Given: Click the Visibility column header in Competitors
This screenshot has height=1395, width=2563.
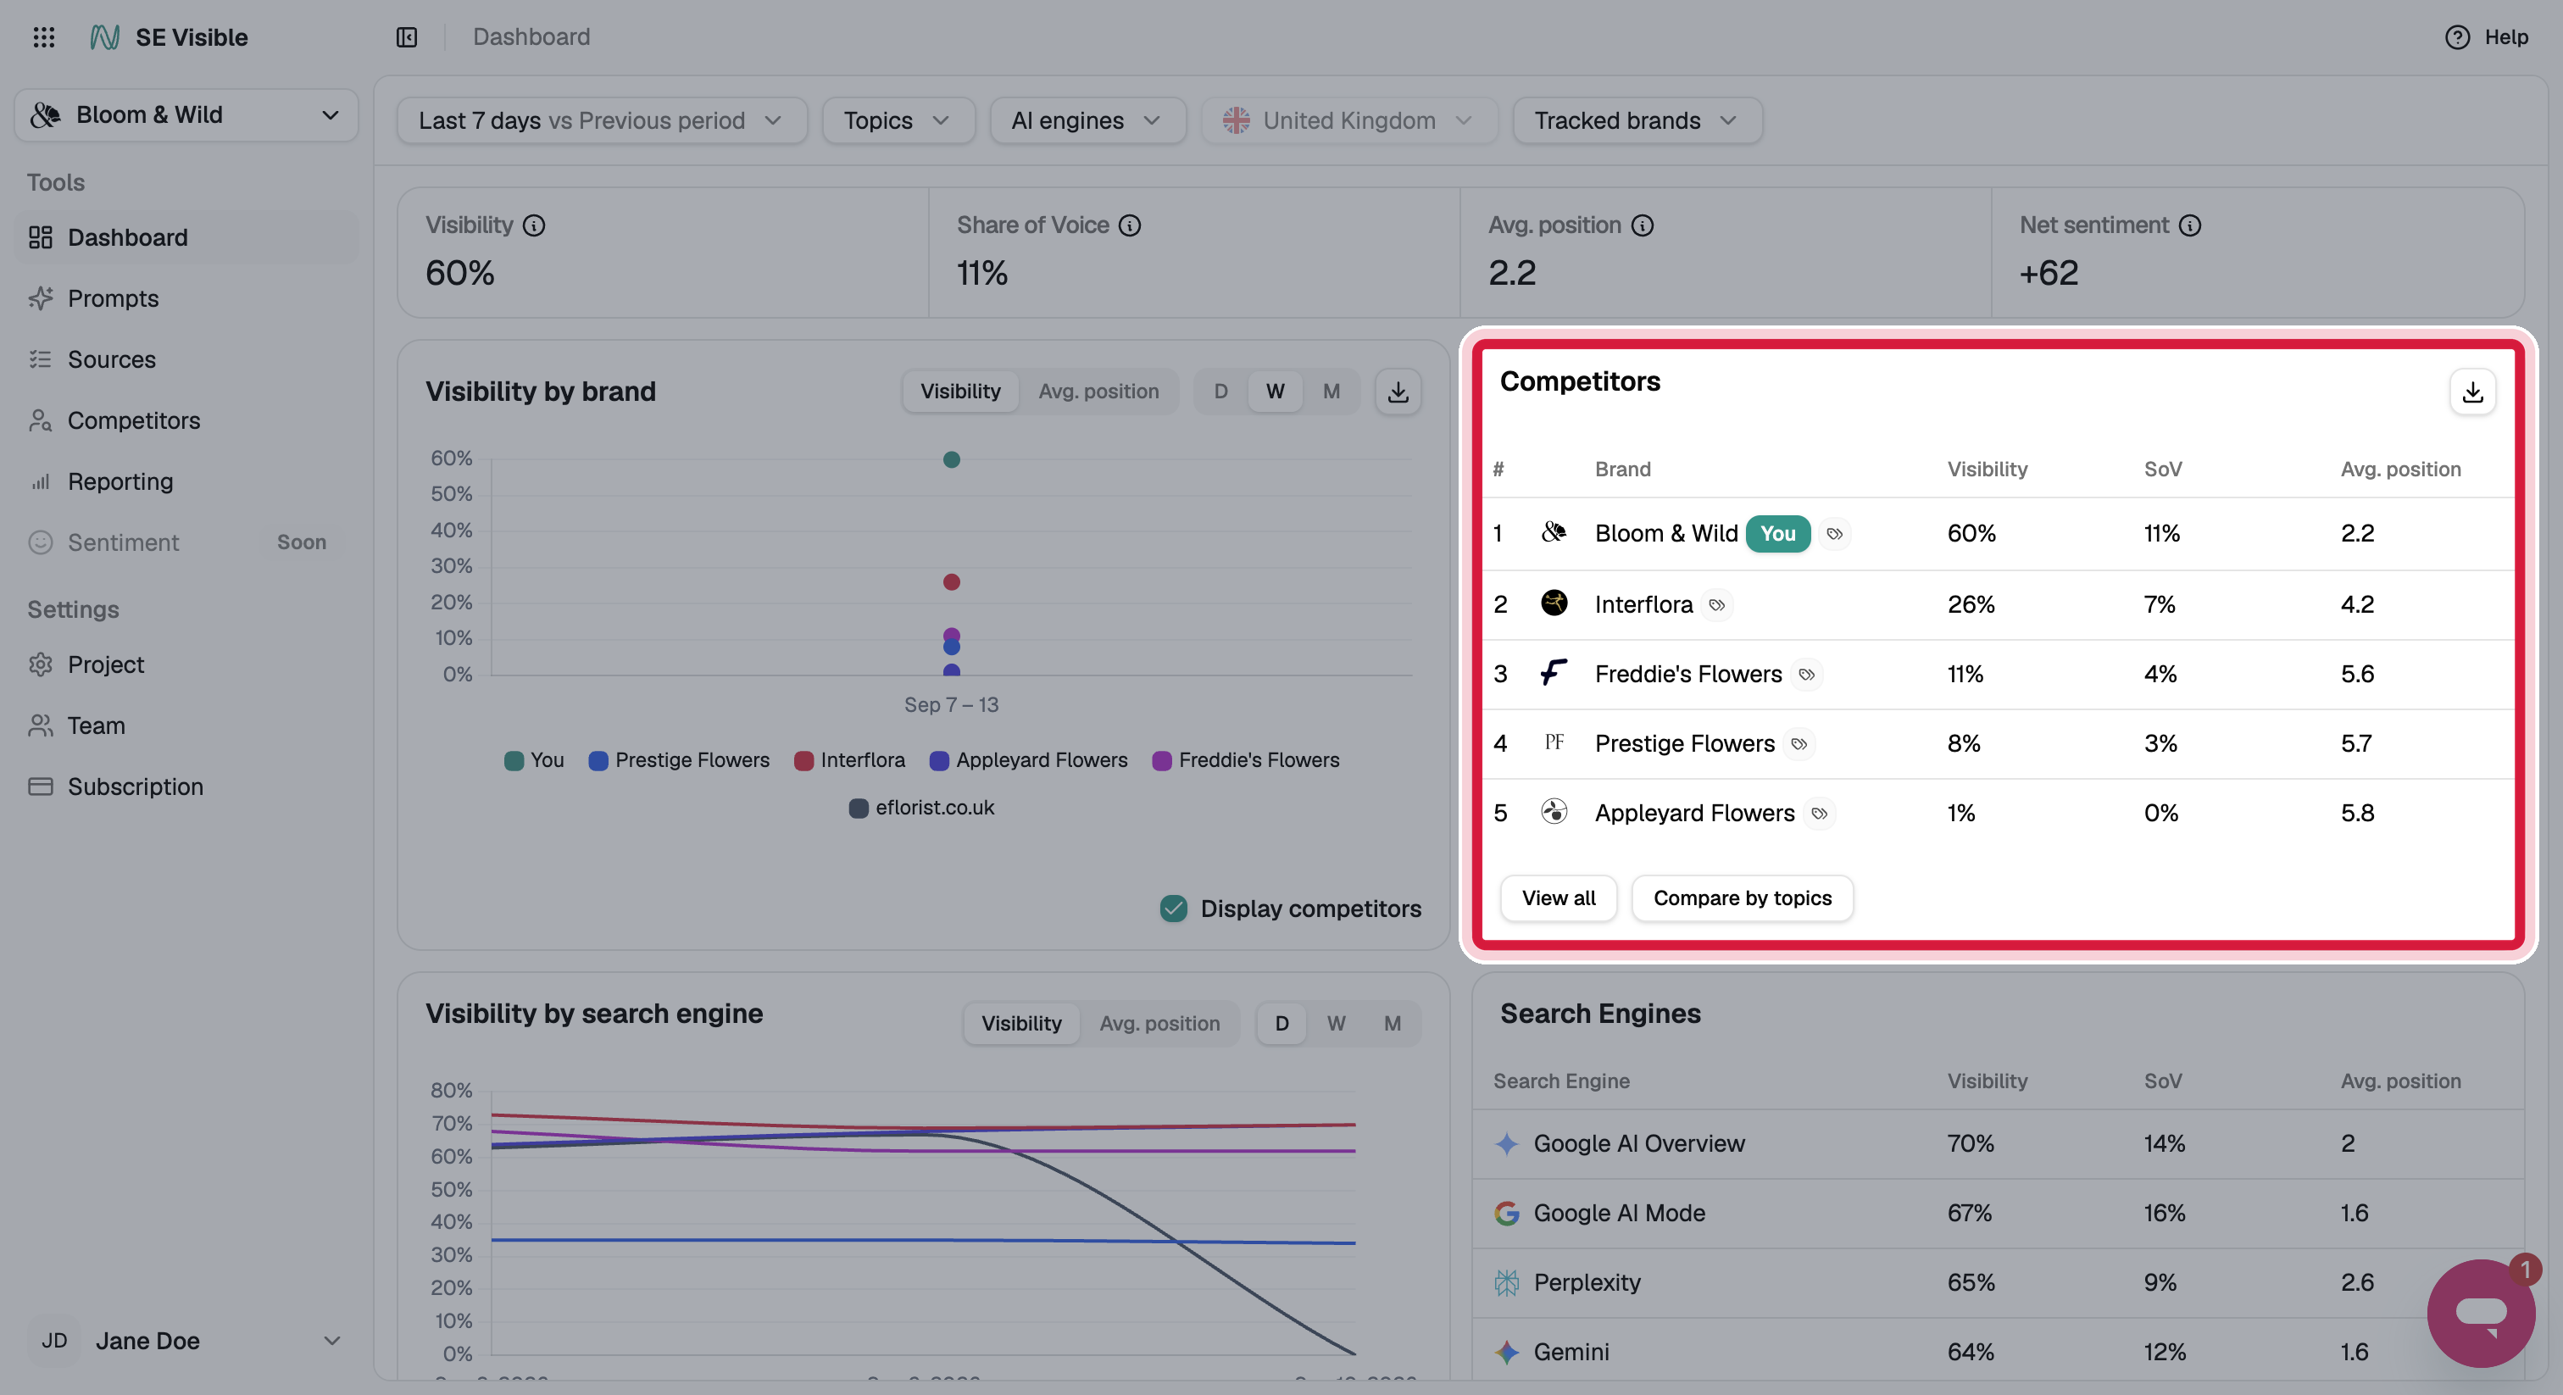Looking at the screenshot, I should point(1987,470).
